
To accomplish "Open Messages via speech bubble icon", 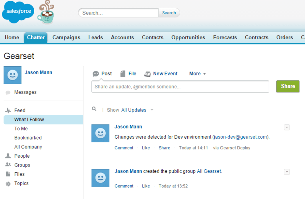I will tap(8, 93).
